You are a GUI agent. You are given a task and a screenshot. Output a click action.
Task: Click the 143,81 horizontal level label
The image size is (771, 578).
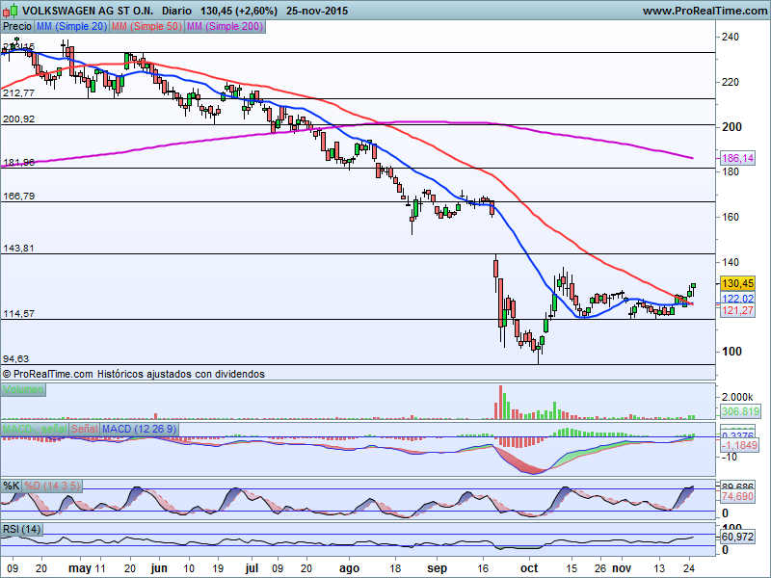click(x=18, y=249)
